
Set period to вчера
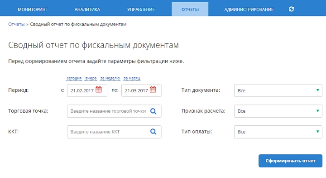coord(91,78)
